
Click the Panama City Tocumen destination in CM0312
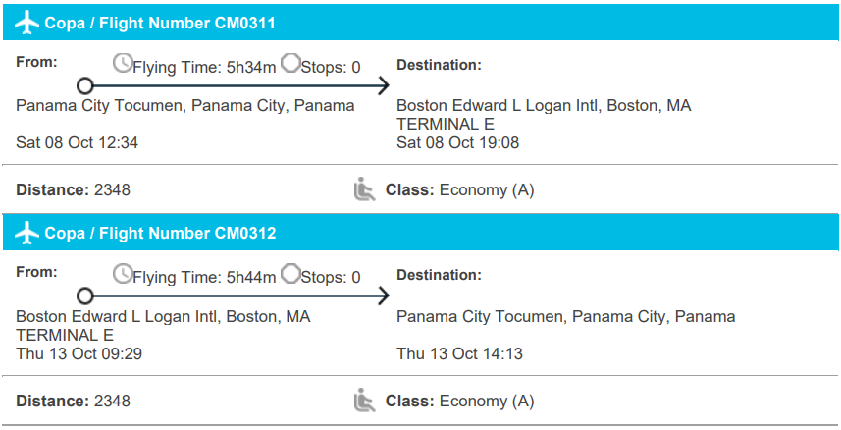pos(565,317)
